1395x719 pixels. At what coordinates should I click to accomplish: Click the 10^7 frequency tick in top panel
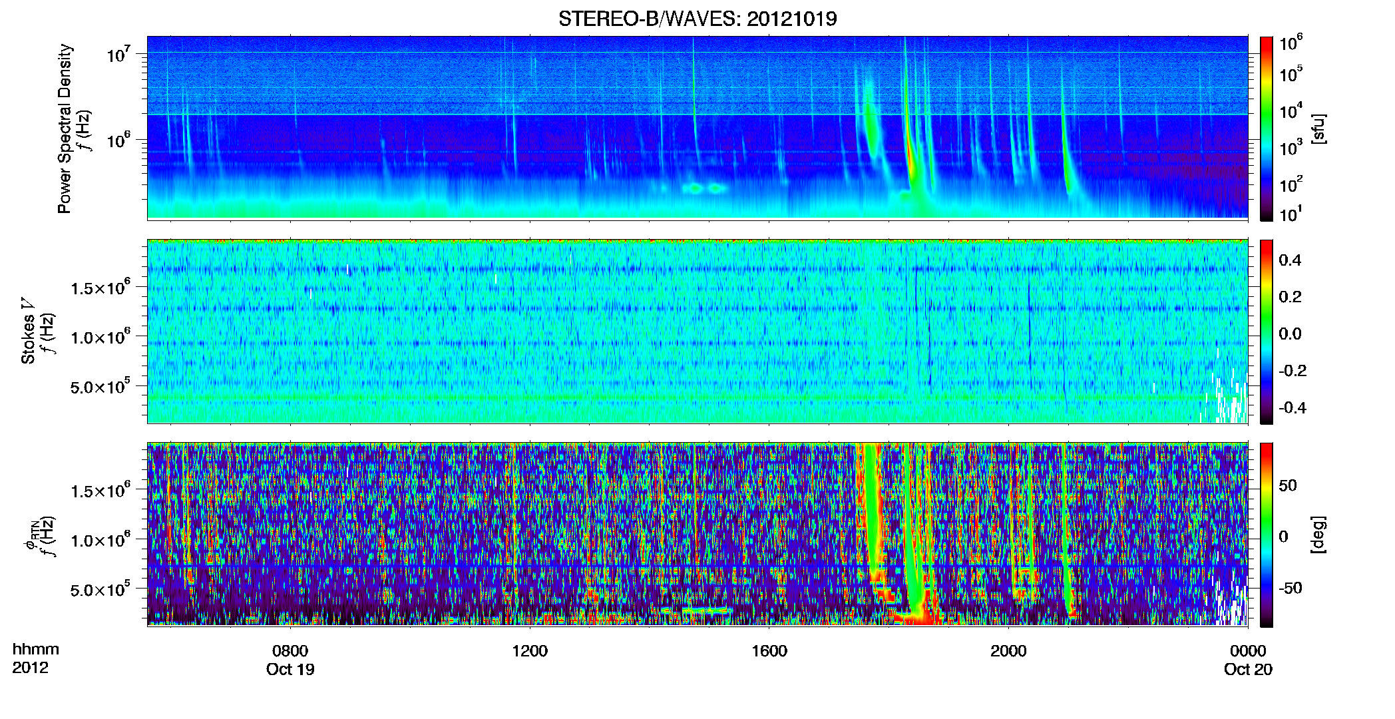(118, 55)
